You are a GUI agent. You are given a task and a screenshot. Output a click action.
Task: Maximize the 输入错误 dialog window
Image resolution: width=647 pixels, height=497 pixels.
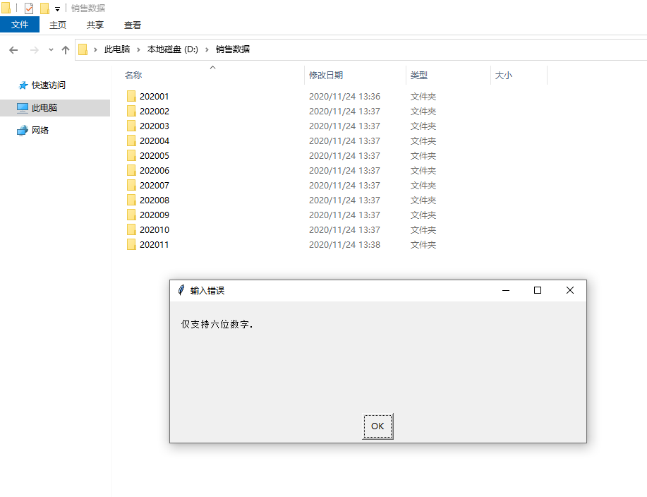coord(537,290)
